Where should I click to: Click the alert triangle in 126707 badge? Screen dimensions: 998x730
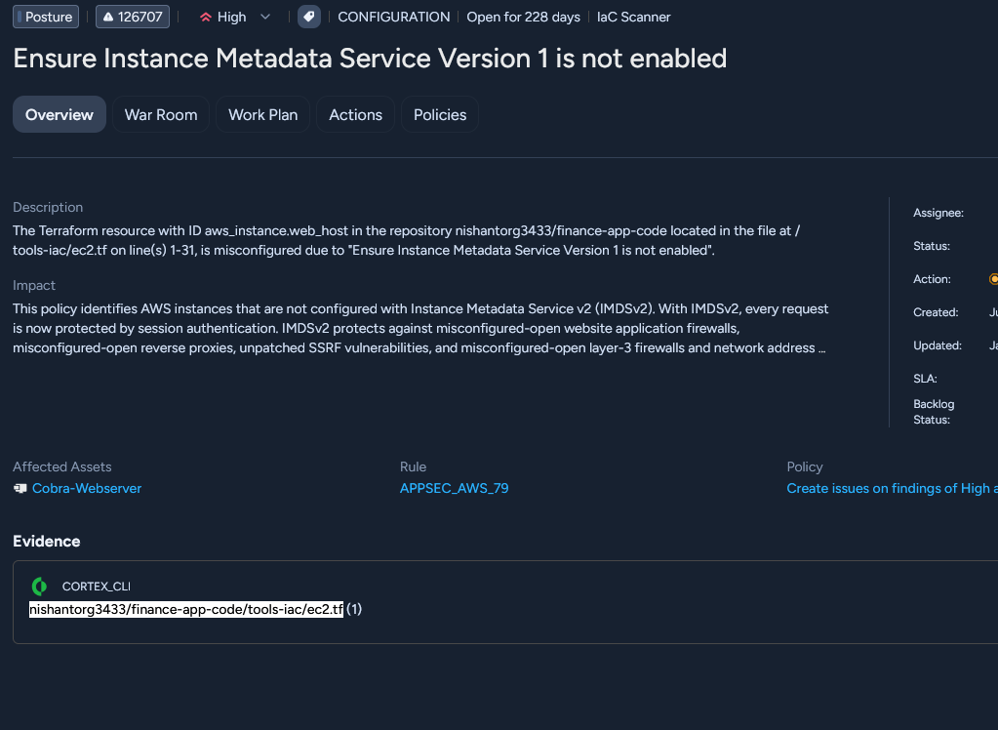(x=108, y=18)
